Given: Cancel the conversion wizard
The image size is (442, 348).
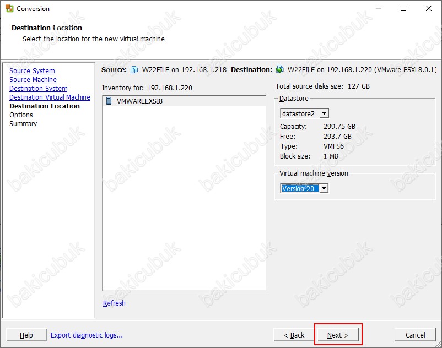Looking at the screenshot, I should click(x=415, y=335).
